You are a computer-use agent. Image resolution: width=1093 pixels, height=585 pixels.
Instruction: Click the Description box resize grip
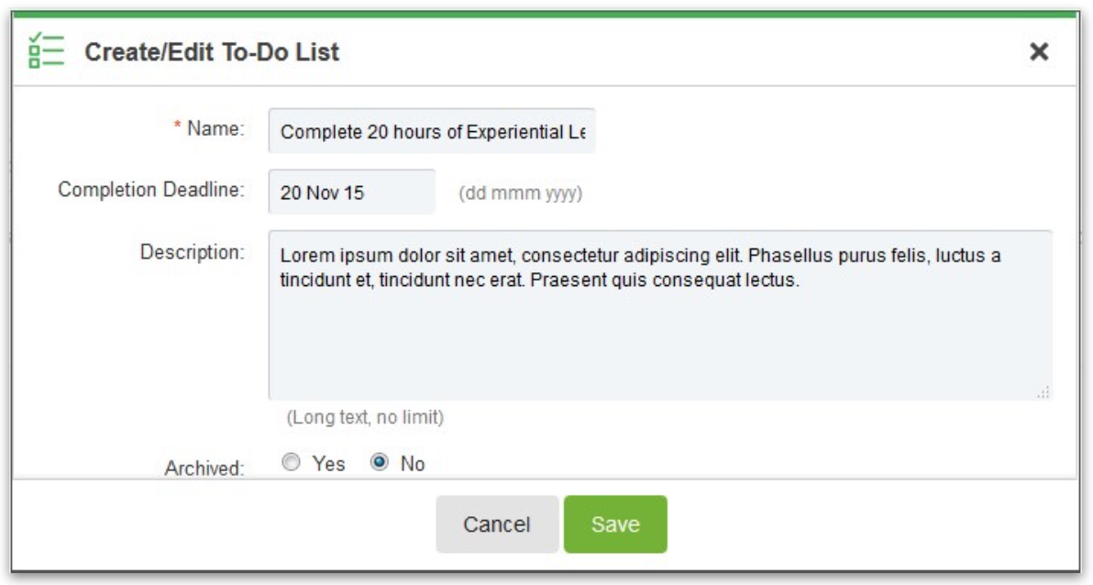(x=1043, y=392)
